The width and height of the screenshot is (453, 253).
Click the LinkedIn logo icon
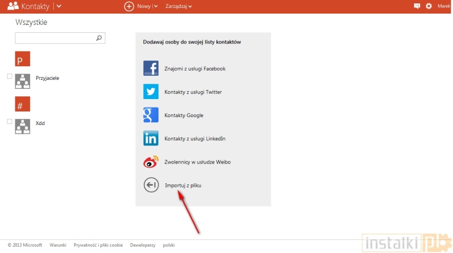tap(151, 138)
